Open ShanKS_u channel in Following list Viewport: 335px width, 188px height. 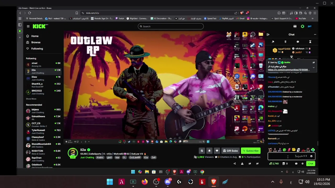tap(43, 85)
